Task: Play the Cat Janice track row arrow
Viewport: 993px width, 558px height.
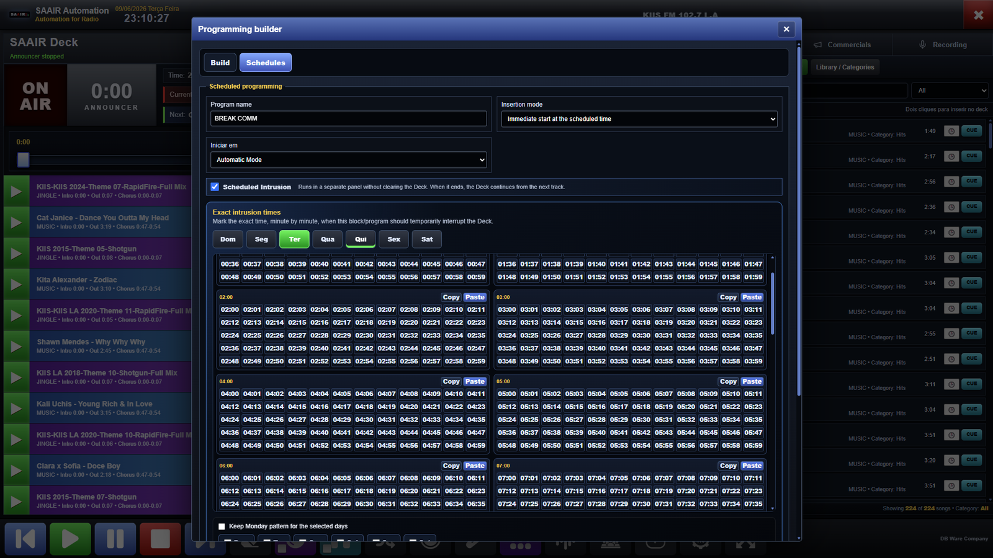Action: tap(17, 222)
